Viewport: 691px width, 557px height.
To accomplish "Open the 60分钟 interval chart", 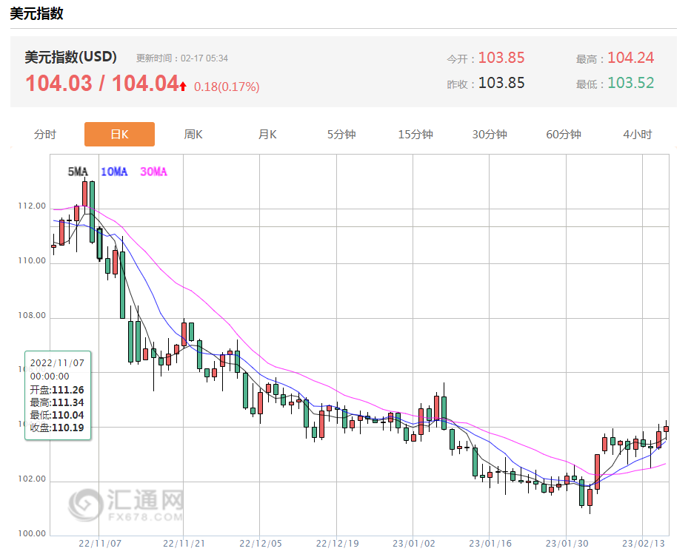I will [x=564, y=135].
